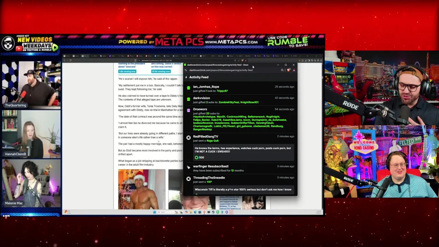Image resolution: width=439 pixels, height=247 pixels.
Task: Click the green YAP gift label
Action: 209,182
